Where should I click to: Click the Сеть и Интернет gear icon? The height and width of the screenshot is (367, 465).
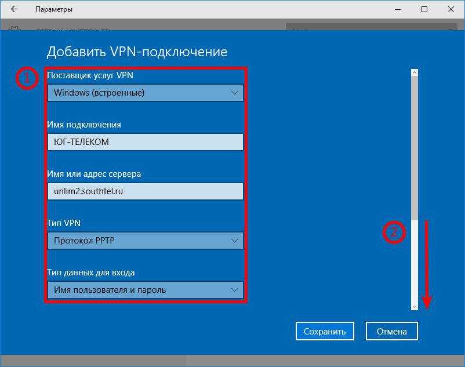[x=14, y=26]
